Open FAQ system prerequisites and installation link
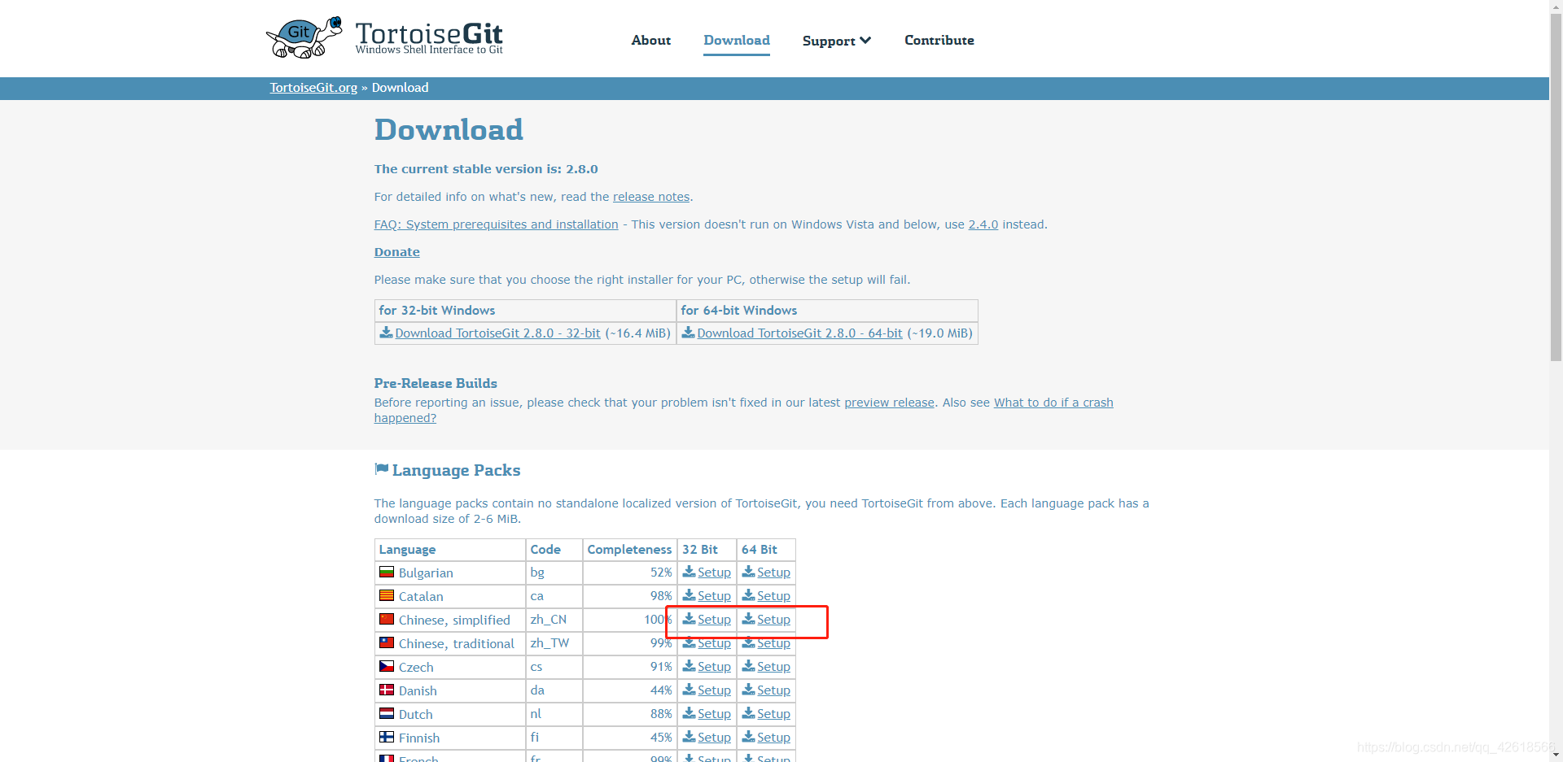The image size is (1563, 762). [x=497, y=224]
